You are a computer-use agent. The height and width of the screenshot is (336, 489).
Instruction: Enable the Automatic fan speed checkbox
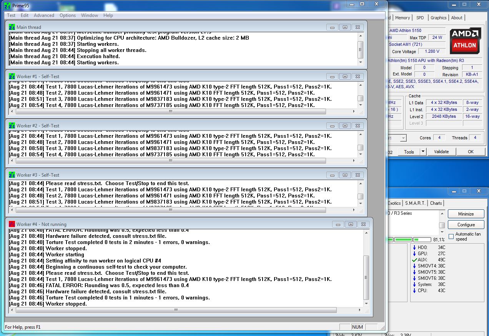(x=451, y=237)
